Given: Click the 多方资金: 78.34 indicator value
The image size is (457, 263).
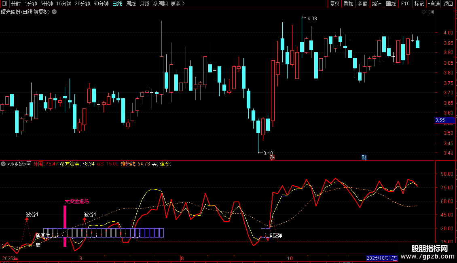Looking at the screenshot, I should [x=77, y=164].
